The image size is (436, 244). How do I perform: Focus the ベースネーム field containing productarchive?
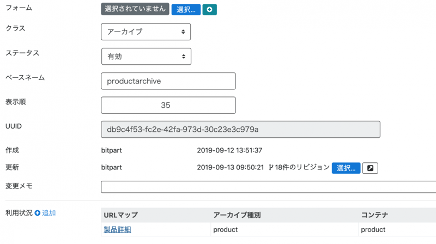click(168, 81)
